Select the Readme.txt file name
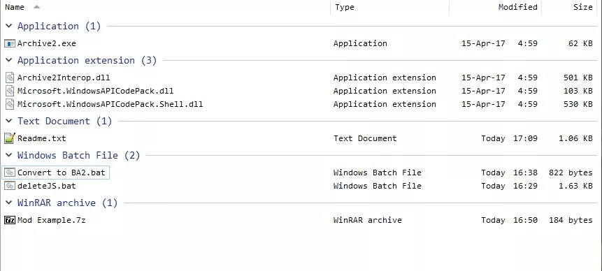602x271 pixels. pyautogui.click(x=41, y=138)
